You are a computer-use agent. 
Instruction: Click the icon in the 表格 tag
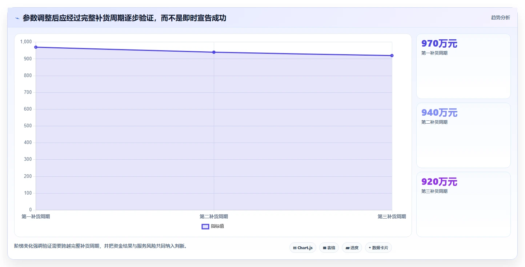tap(324, 248)
